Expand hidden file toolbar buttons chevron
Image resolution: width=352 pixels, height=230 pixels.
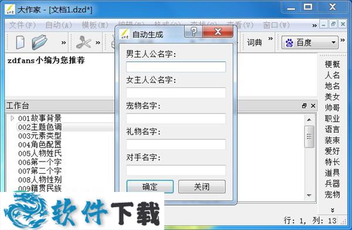64,43
